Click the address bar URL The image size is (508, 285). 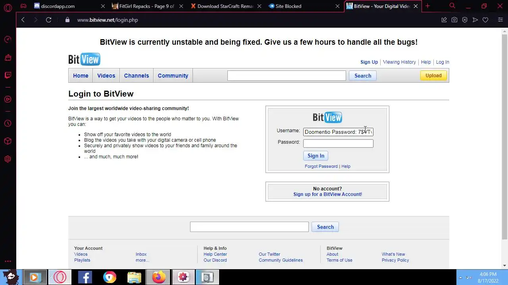[107, 20]
